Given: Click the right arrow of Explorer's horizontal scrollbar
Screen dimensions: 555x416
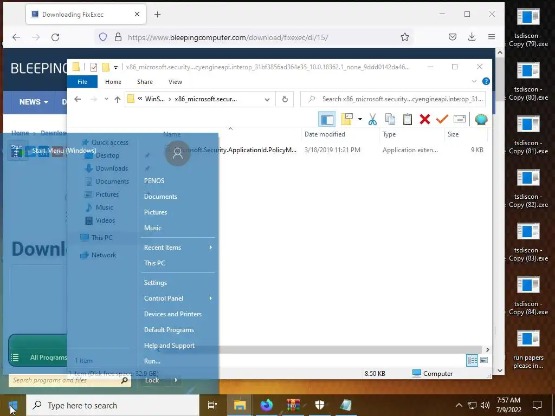Looking at the screenshot, I should click(x=487, y=349).
